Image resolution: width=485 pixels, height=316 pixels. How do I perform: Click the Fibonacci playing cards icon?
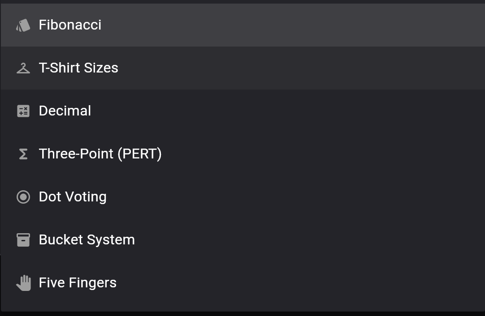23,25
